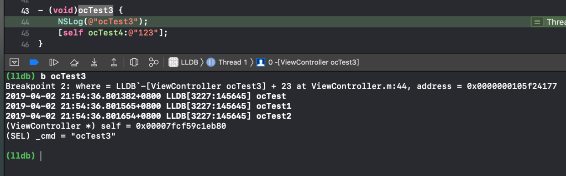566x176 pixels.
Task: Step into the function
Action: coord(94,62)
